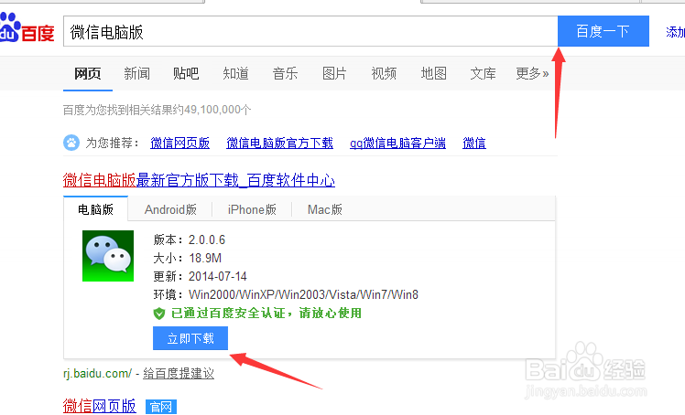Select the 电脑版 version tab
This screenshot has height=415, width=685.
click(95, 209)
